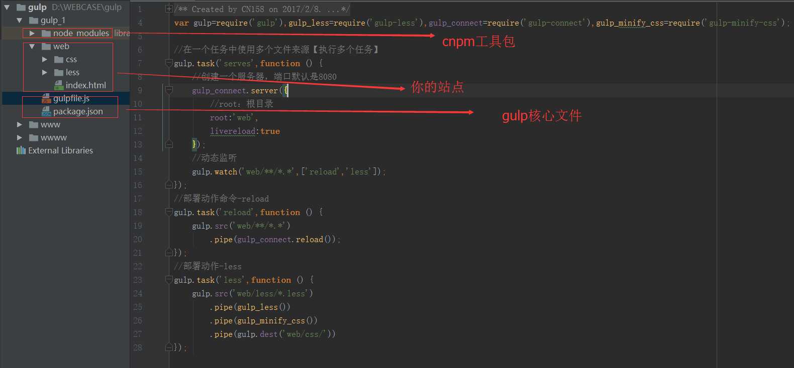
Task: Click line number 22 in the gutter
Action: 138,267
